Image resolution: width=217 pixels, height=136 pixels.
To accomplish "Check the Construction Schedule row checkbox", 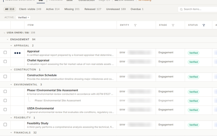I will pos(5,76).
